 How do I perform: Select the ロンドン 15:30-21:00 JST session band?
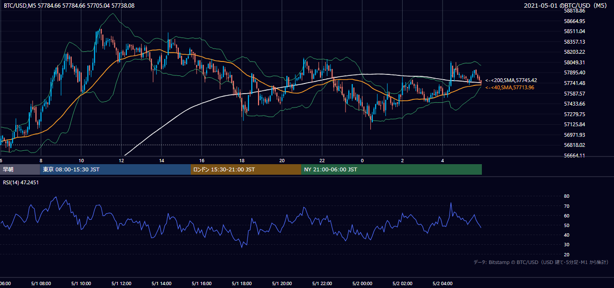246,169
